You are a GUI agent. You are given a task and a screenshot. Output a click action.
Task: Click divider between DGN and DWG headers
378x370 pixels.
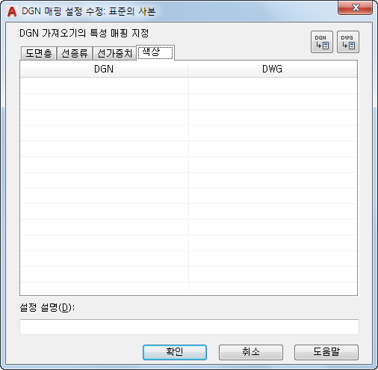(x=188, y=69)
